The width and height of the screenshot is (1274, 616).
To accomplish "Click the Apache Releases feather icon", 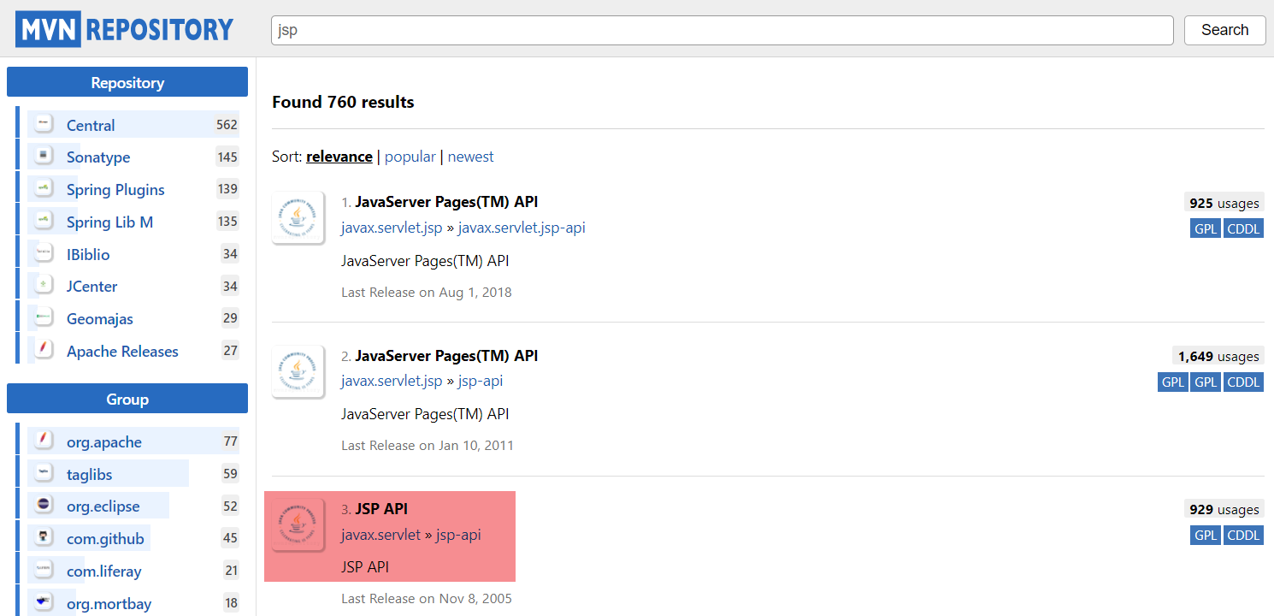I will [44, 351].
